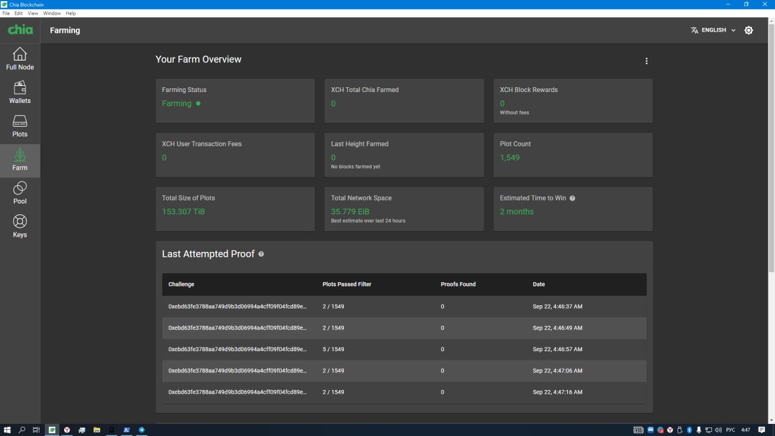Click the Chia logo

(x=20, y=30)
